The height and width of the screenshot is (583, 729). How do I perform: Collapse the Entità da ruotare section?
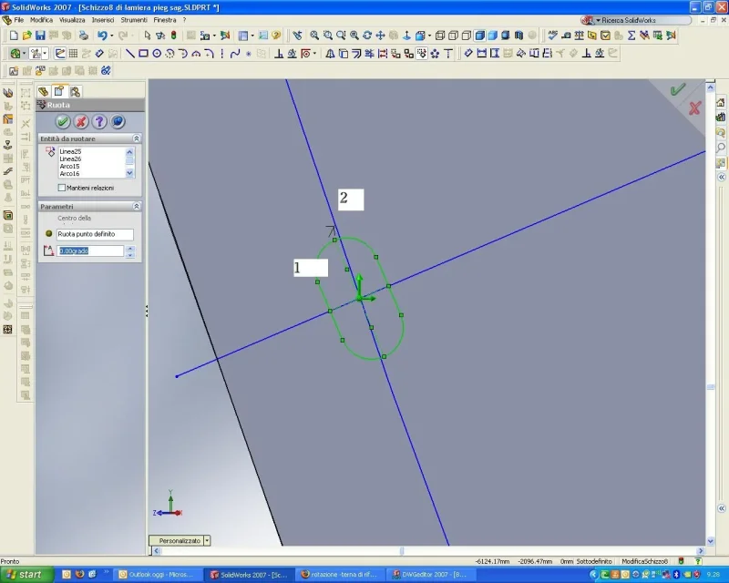coord(136,138)
